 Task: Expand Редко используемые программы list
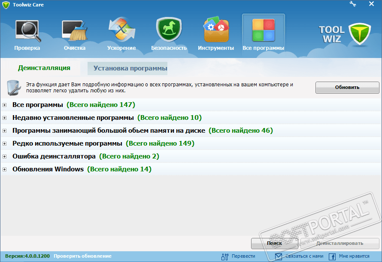pyautogui.click(x=4, y=144)
